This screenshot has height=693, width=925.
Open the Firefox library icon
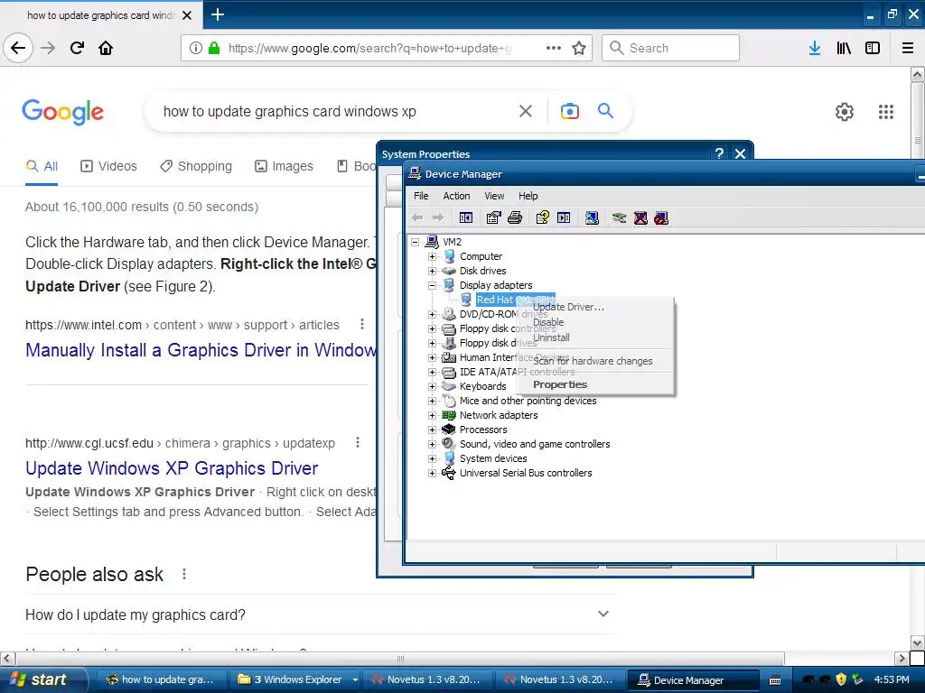[844, 48]
